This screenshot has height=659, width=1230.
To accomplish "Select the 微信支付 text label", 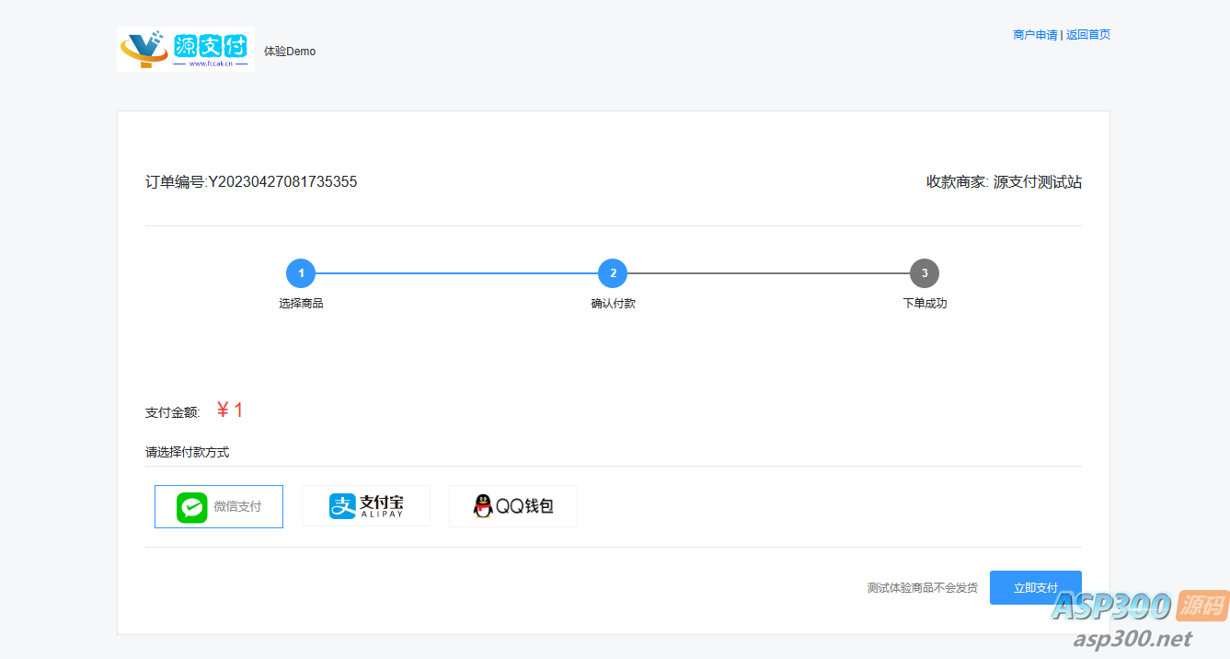I will pos(237,506).
